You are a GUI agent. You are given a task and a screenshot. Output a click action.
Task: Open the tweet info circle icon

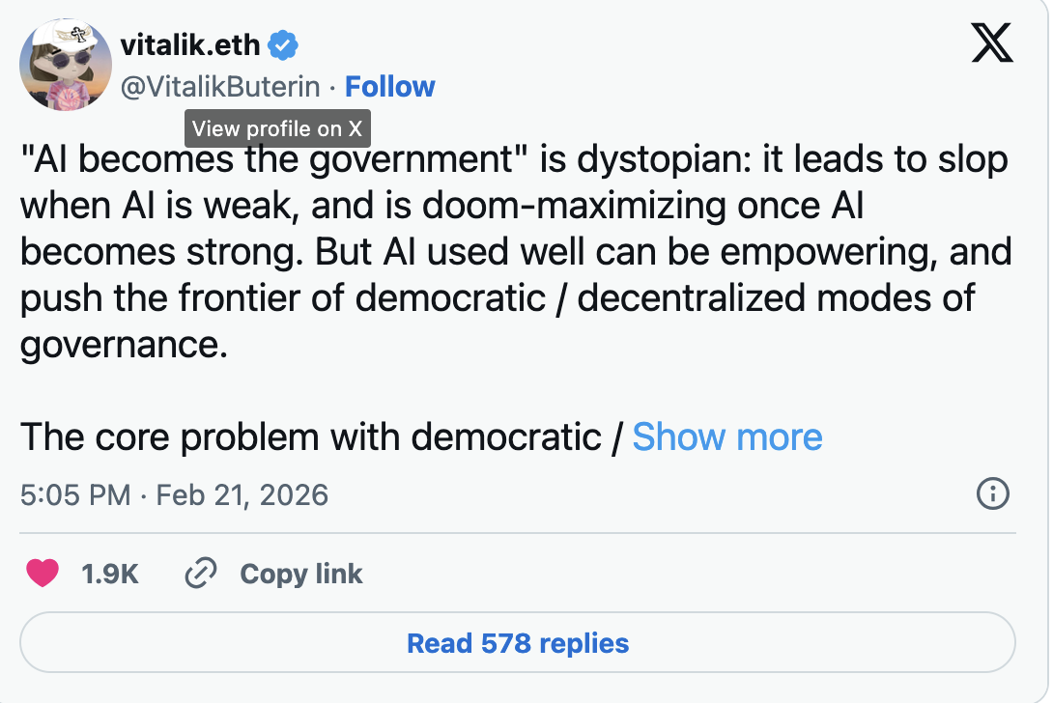click(993, 494)
